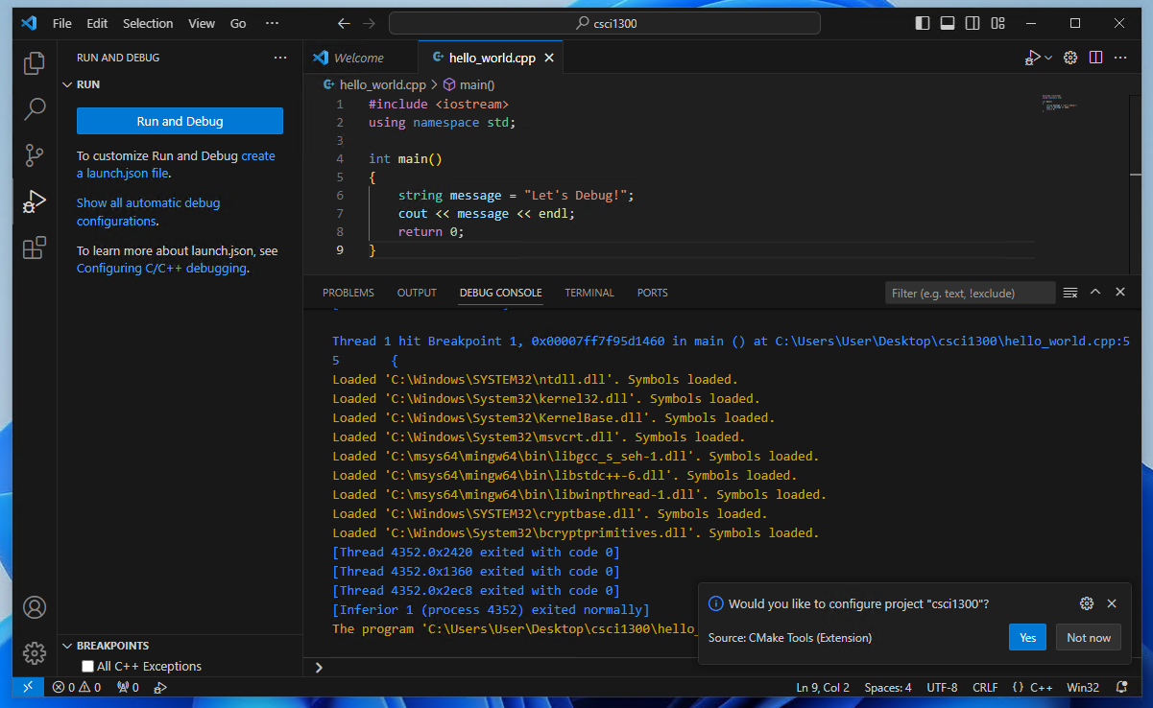
Task: Open editor settings gear near Run icon
Action: [1070, 59]
